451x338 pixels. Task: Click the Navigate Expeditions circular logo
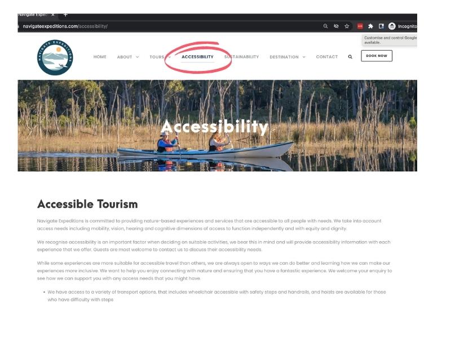[55, 57]
